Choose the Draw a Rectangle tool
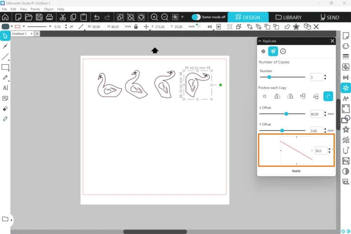This screenshot has height=234, width=351. [5, 67]
